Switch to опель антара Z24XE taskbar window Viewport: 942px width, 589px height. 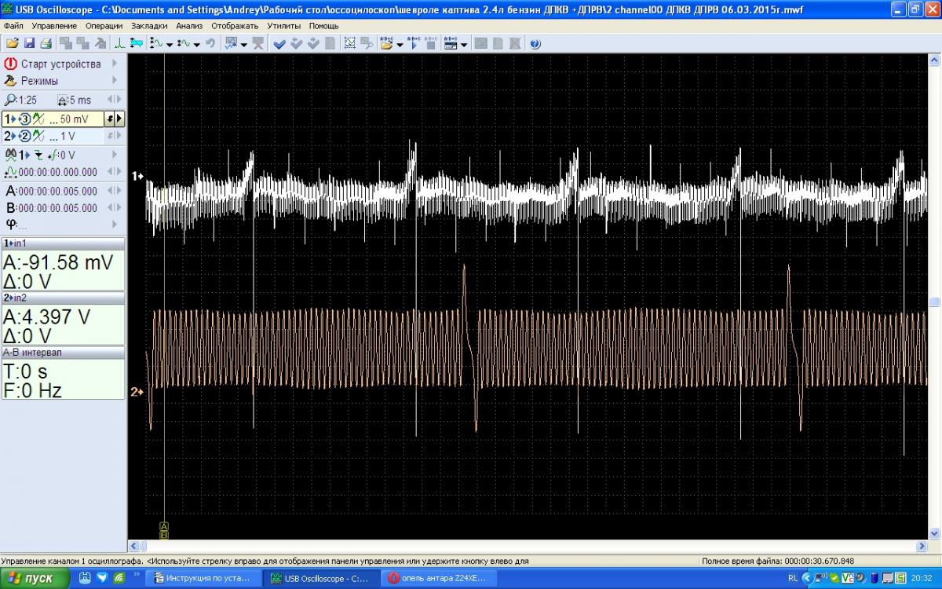click(x=440, y=578)
